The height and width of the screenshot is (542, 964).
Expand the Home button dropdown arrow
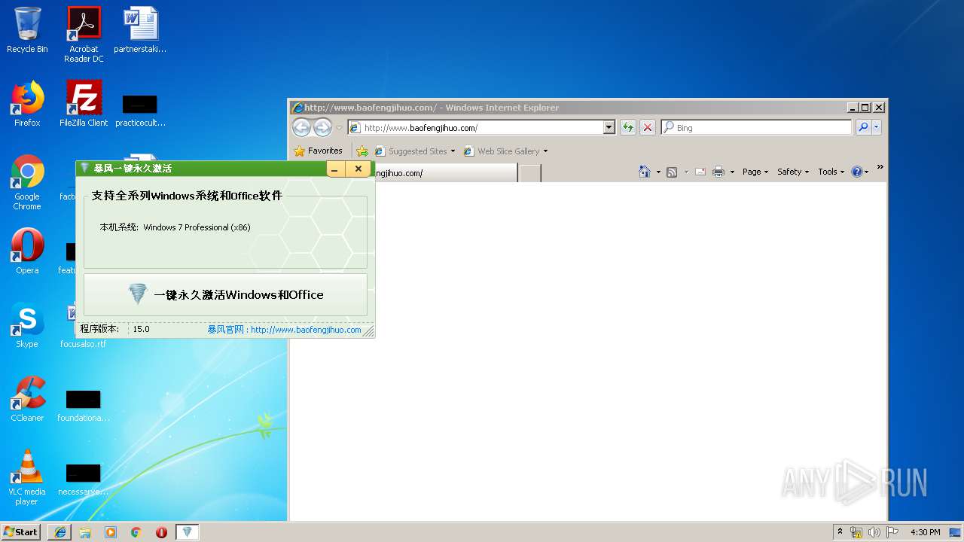(658, 172)
